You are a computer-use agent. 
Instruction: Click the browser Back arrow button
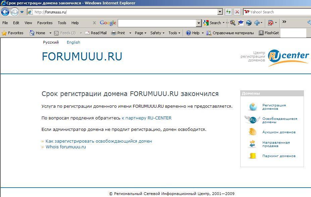pos(5,12)
